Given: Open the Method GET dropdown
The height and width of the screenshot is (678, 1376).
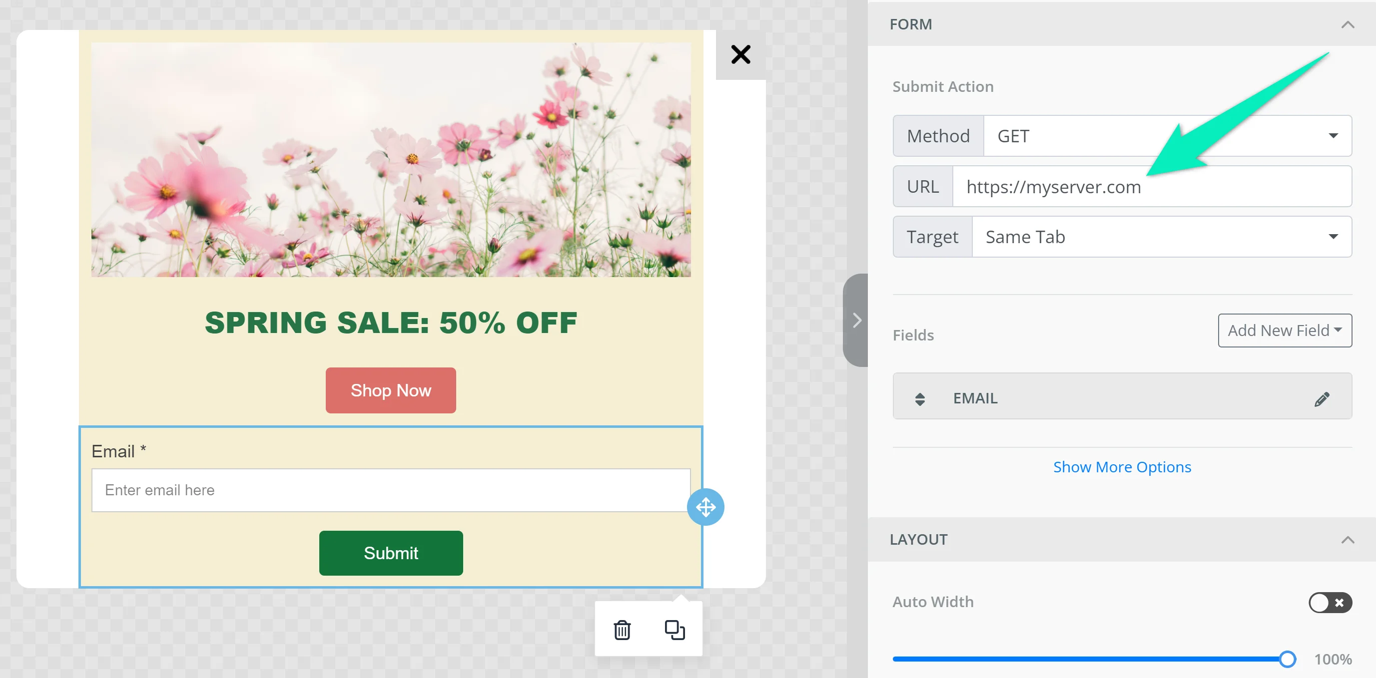Looking at the screenshot, I should [1167, 136].
